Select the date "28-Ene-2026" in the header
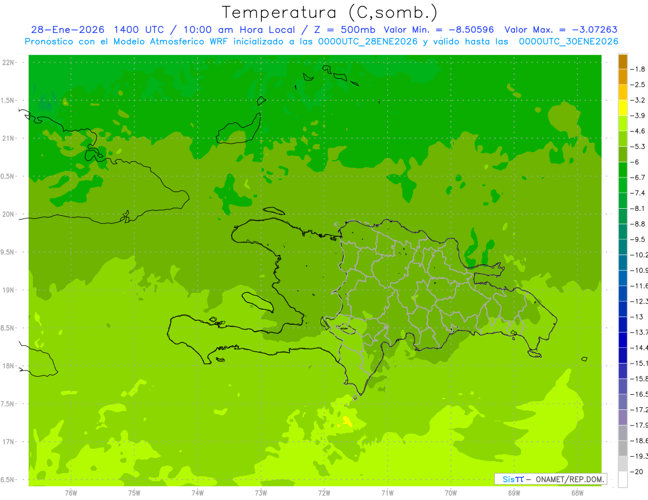The image size is (648, 500). coord(67,30)
